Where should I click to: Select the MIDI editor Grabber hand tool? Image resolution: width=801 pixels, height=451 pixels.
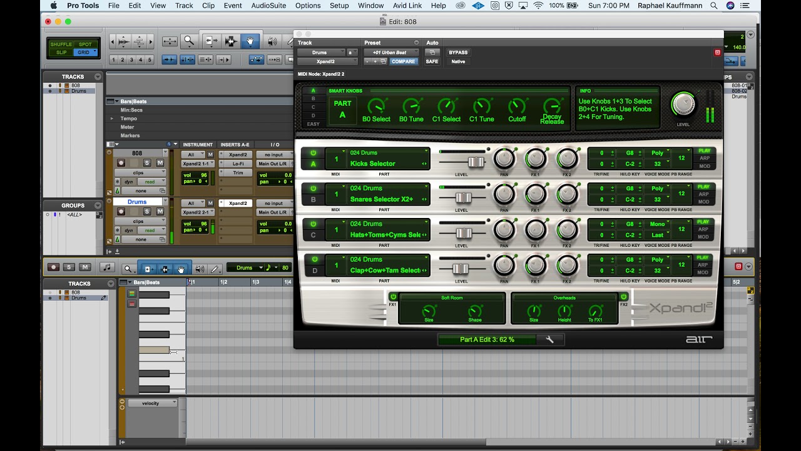181,269
